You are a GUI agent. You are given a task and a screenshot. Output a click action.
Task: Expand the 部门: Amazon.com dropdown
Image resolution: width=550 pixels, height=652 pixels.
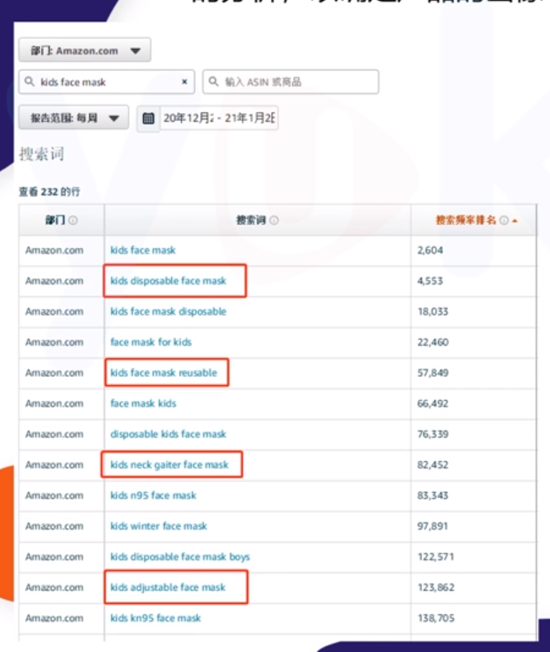(84, 51)
